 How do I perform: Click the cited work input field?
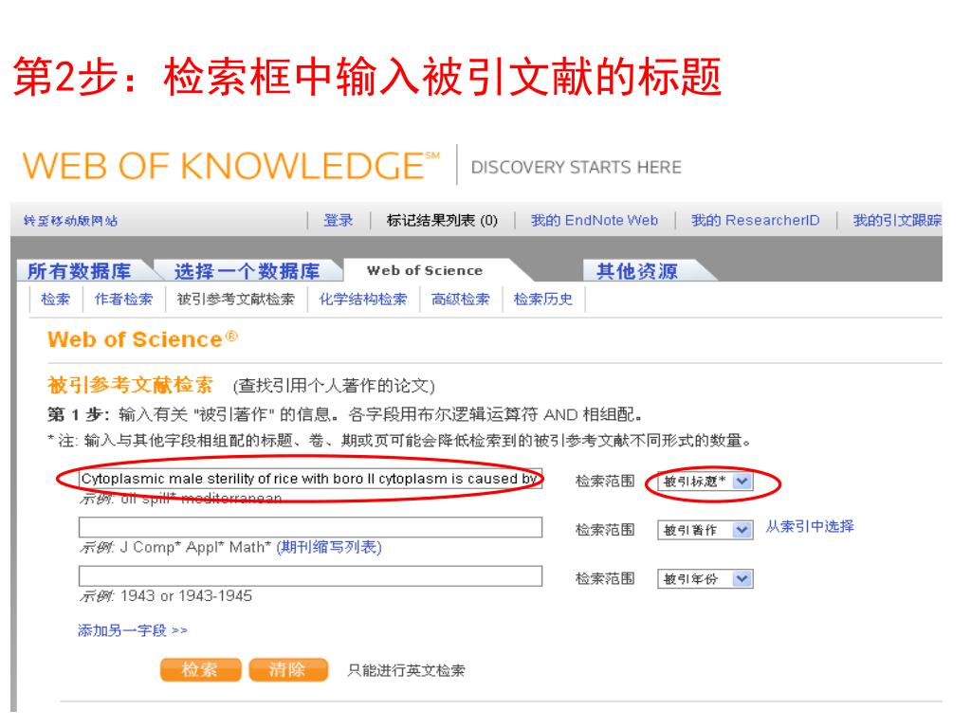(x=310, y=527)
